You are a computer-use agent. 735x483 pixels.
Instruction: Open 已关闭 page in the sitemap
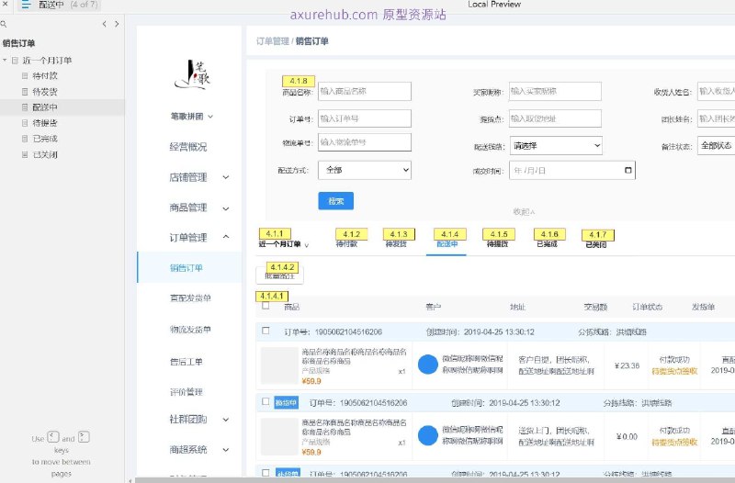(45, 154)
